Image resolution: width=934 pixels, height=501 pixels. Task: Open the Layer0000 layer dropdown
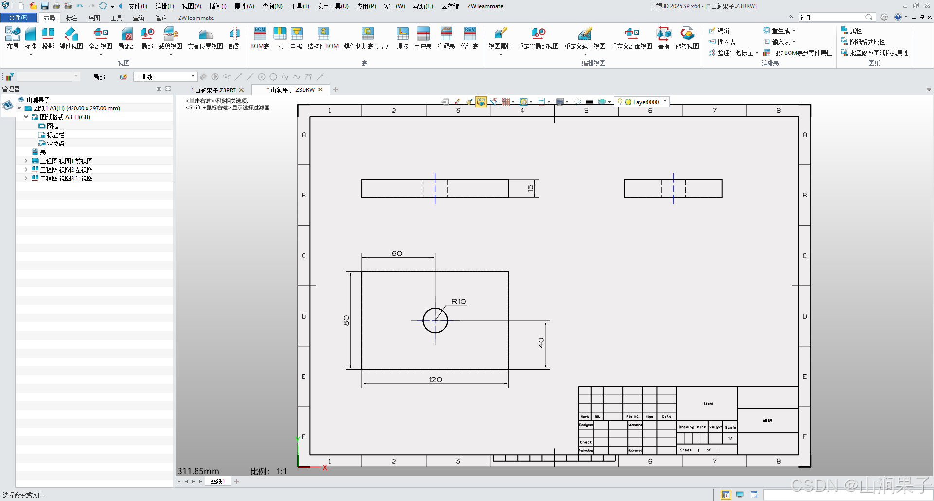pos(665,102)
